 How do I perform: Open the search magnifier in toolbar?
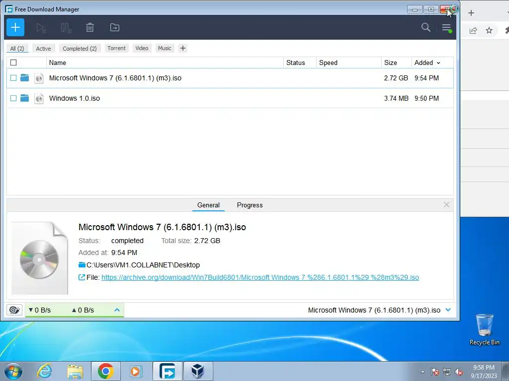[426, 27]
